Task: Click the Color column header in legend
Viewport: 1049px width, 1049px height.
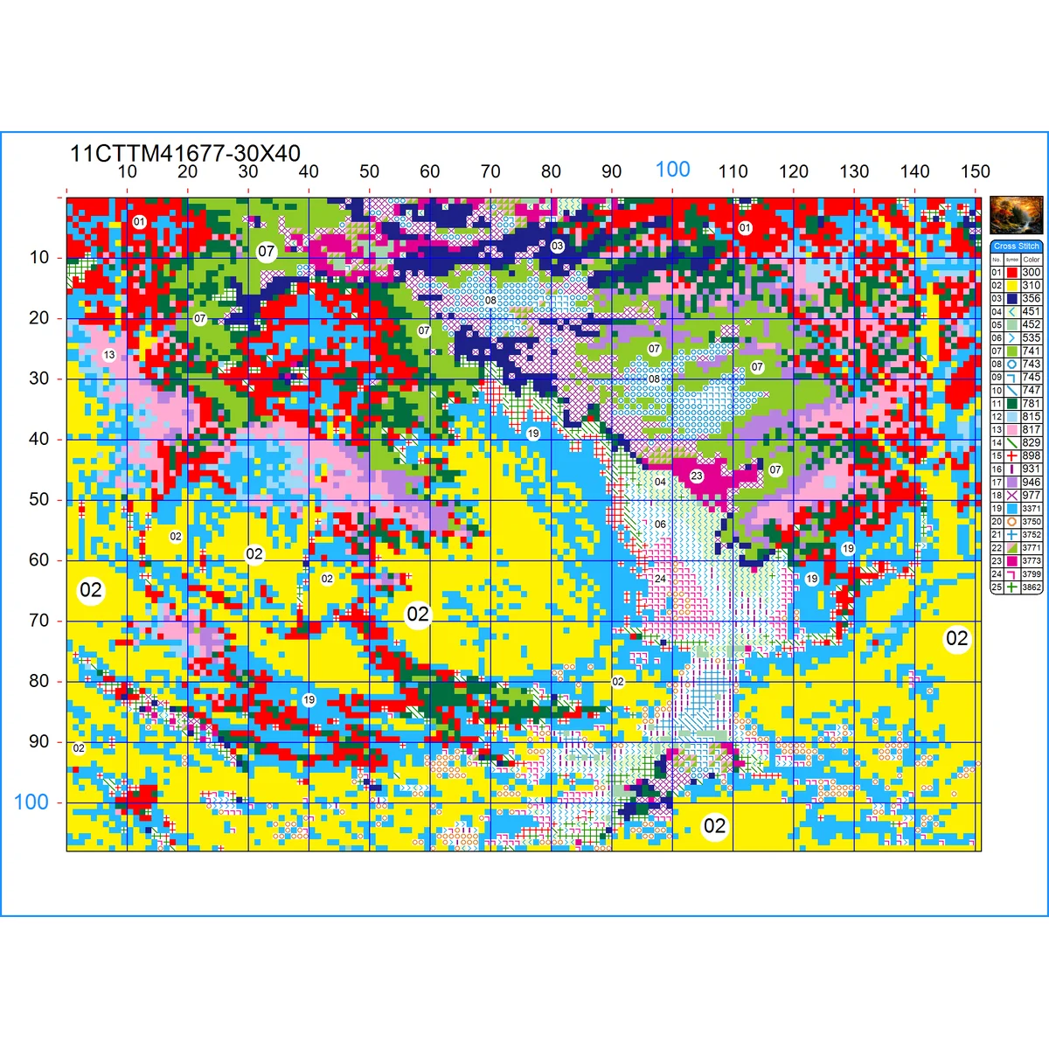Action: click(1032, 260)
